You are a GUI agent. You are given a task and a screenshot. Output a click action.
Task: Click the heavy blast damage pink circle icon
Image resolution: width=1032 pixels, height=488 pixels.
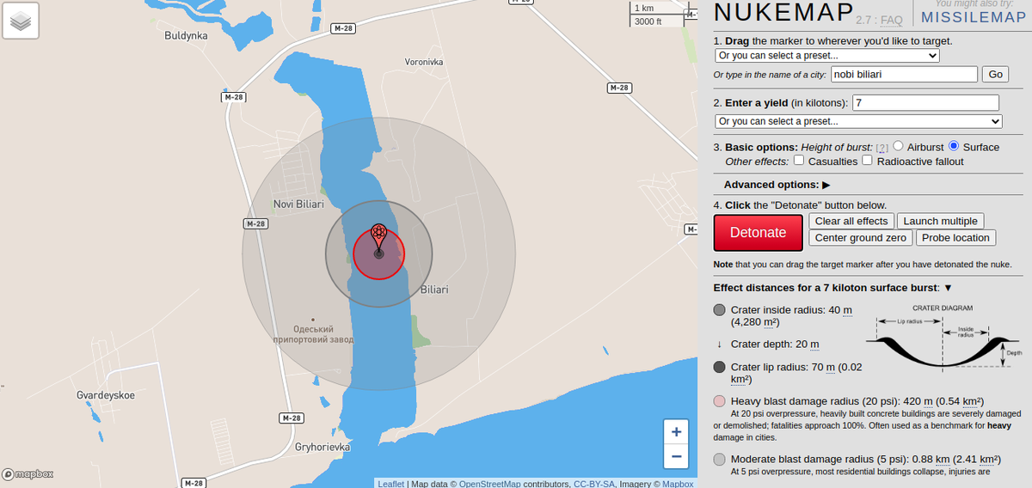(x=720, y=401)
